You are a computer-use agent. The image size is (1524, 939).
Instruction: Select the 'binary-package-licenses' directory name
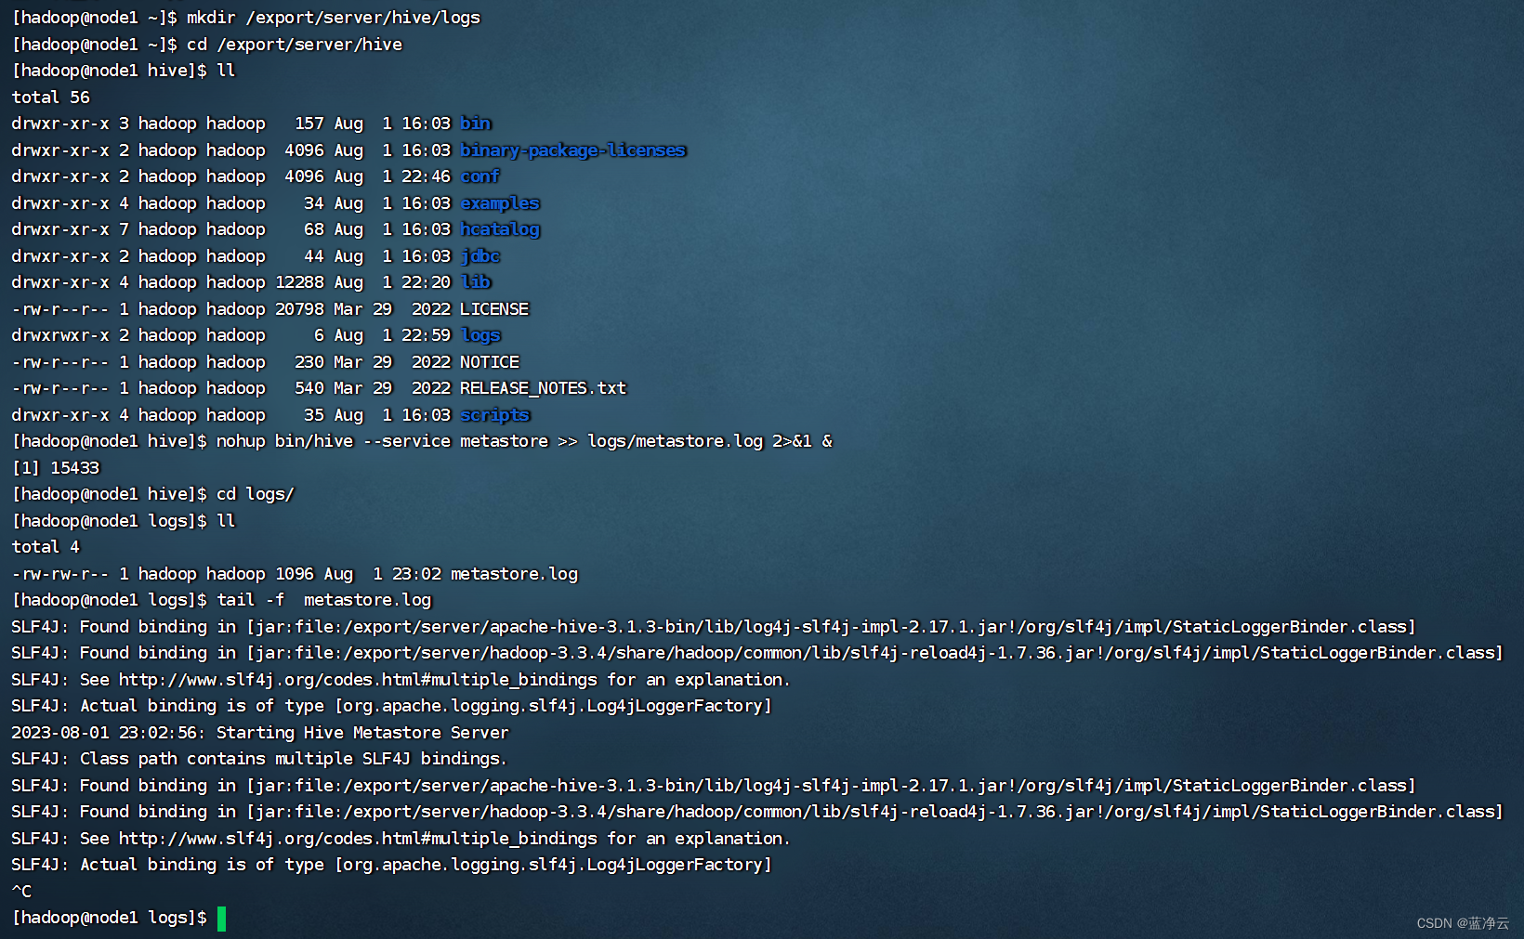[572, 150]
